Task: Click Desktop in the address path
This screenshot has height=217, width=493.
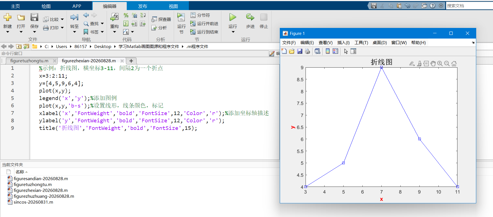Action: pos(103,46)
